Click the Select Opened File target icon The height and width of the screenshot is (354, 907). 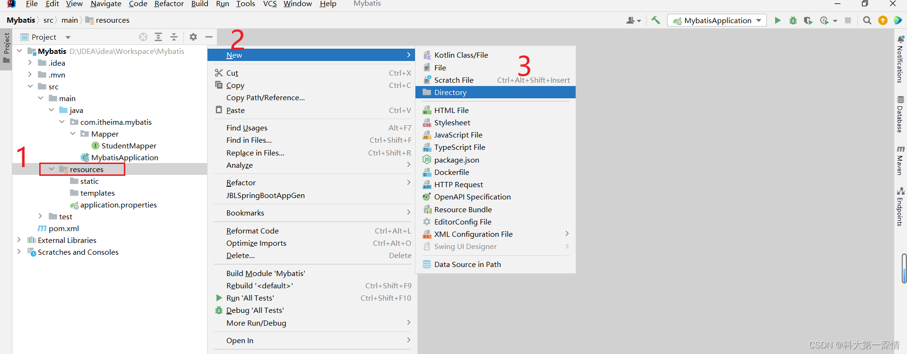pos(143,37)
